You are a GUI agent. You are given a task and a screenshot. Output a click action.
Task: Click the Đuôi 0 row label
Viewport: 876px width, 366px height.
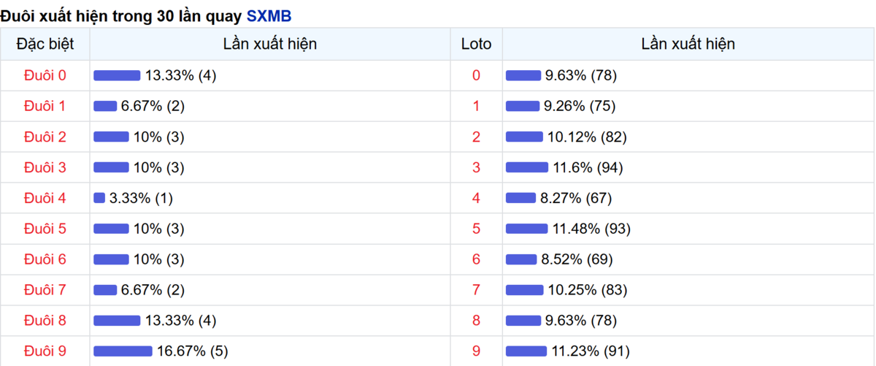45,75
